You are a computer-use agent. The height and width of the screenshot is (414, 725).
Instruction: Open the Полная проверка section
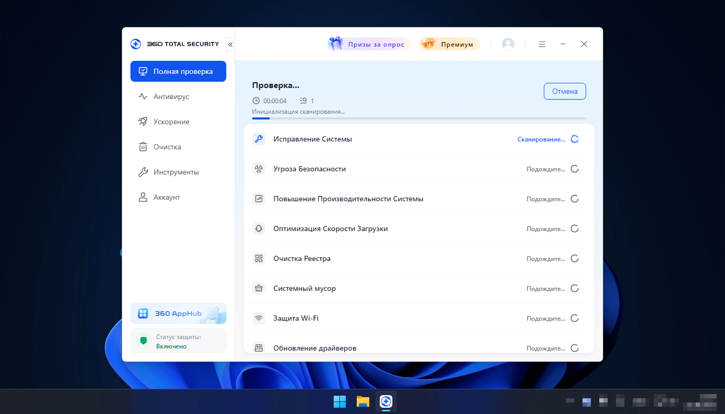tap(178, 71)
